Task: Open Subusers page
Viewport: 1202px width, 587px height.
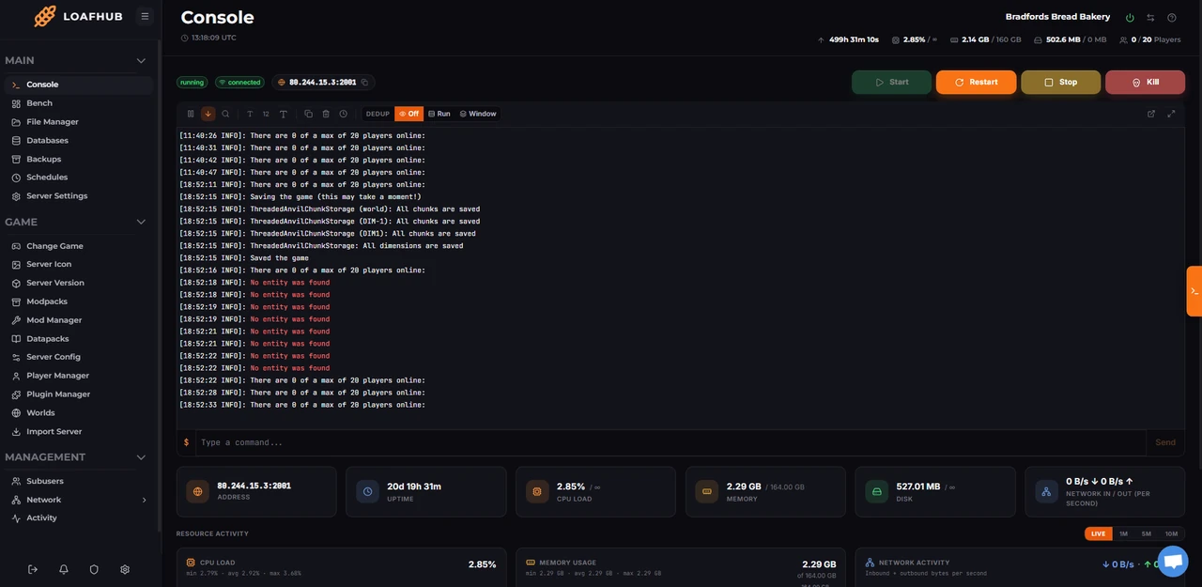Action: (79, 481)
